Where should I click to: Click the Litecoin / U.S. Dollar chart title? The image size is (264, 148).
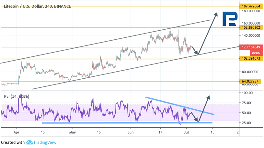pos(37,5)
